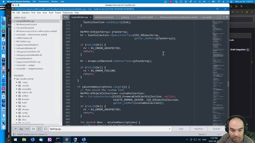
Task: Click the ENG language indicator
Action: (204, 139)
